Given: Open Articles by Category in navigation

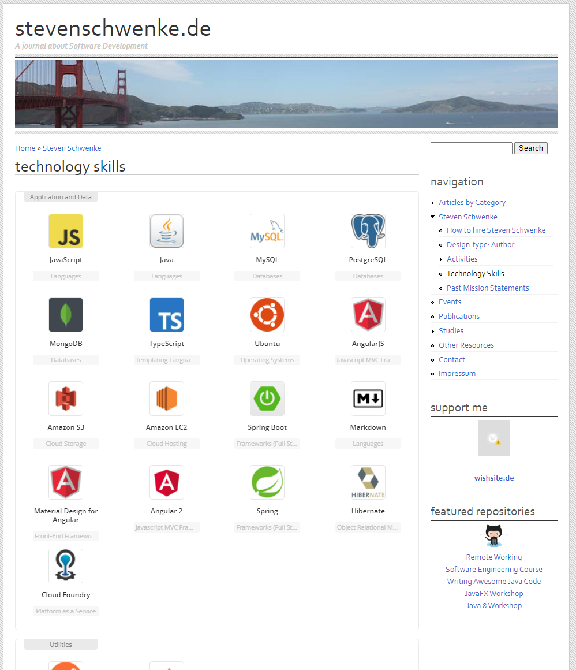Looking at the screenshot, I should [x=472, y=203].
